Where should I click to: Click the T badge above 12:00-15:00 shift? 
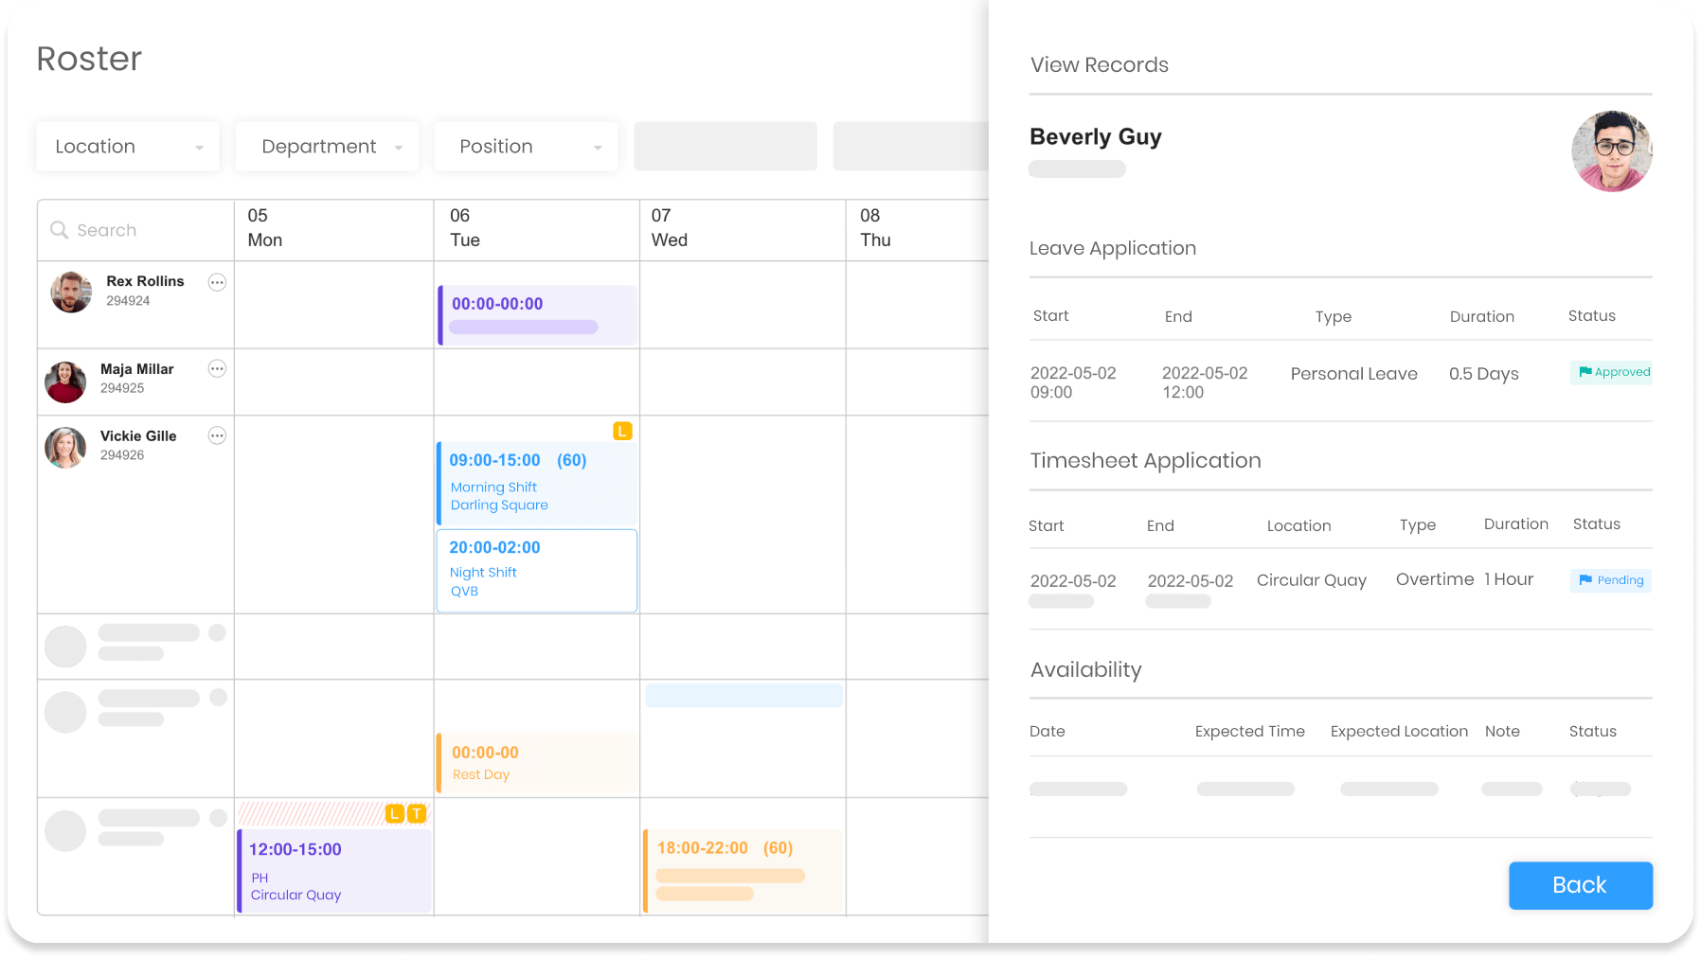[417, 813]
